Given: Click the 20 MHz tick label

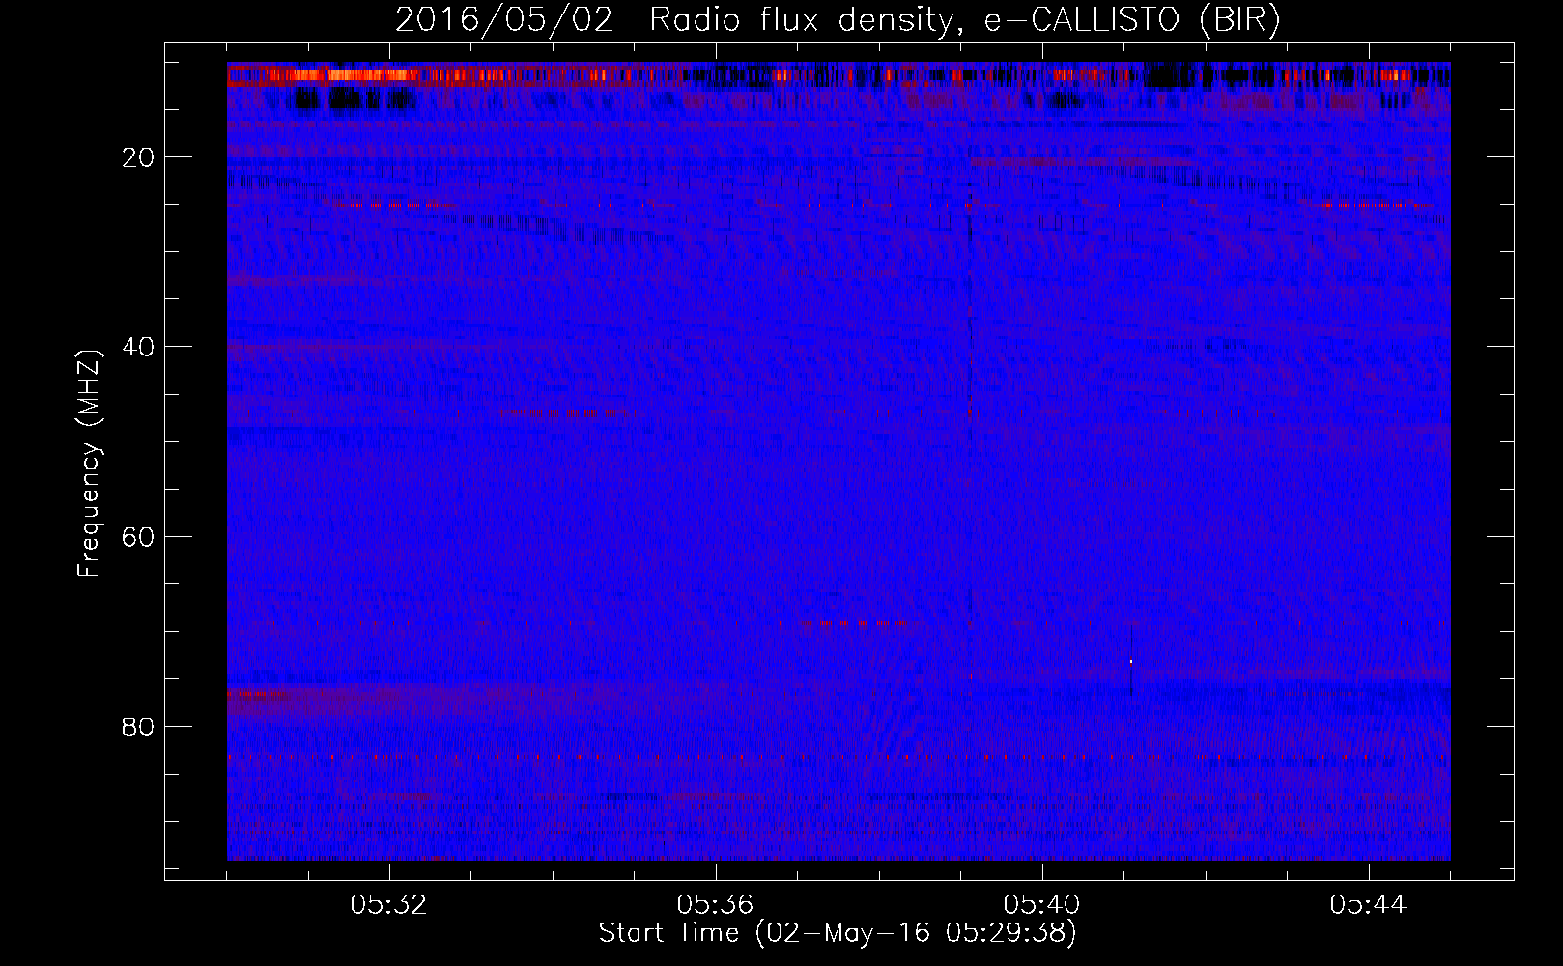Looking at the screenshot, I should point(139,157).
